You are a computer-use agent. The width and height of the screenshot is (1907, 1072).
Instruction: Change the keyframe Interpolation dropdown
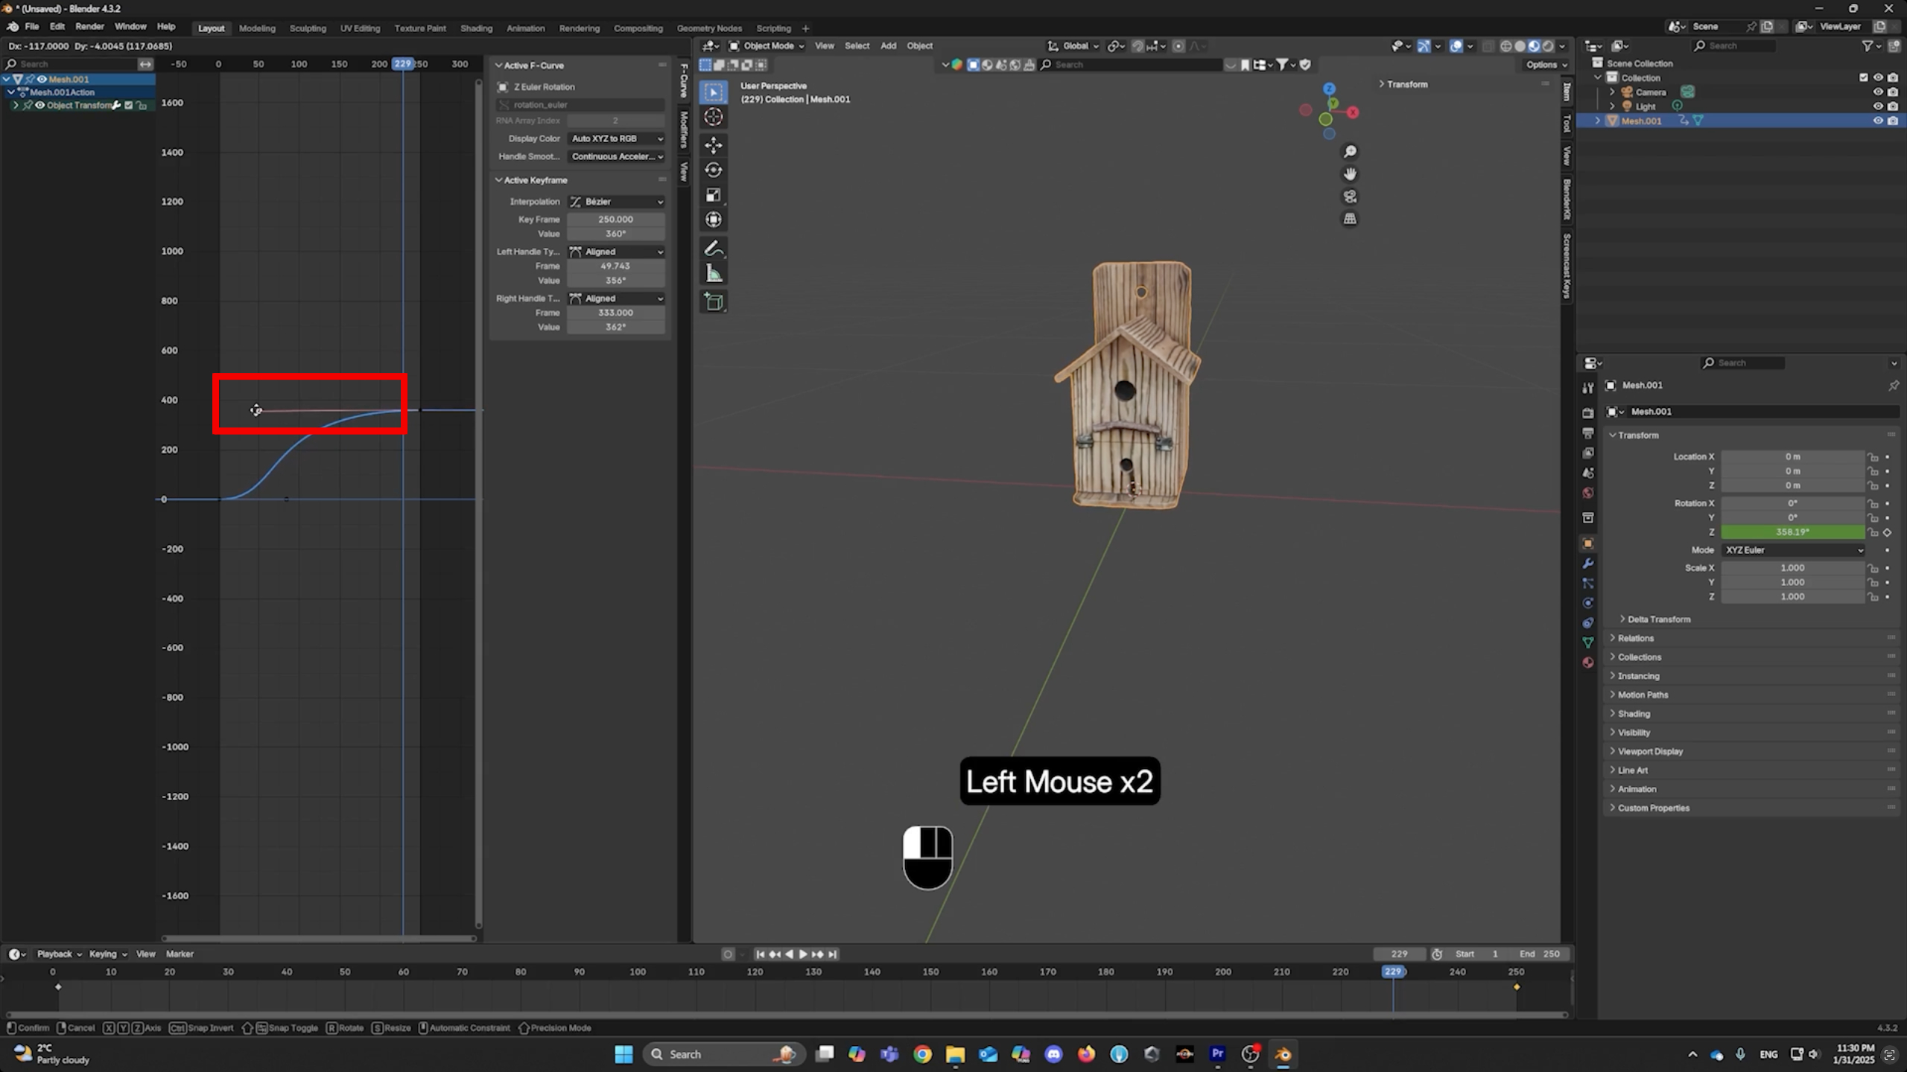(616, 202)
